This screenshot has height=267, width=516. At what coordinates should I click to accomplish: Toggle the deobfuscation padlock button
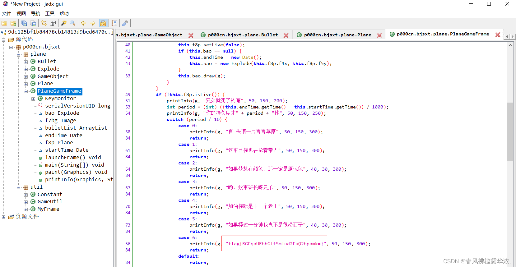tap(103, 23)
